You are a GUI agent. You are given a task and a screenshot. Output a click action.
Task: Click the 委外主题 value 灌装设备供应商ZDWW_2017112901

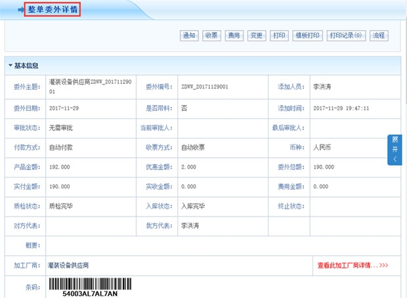point(91,87)
